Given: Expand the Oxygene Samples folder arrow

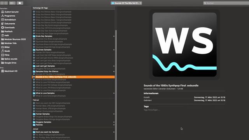Looking at the screenshot, I should (x=114, y=122).
